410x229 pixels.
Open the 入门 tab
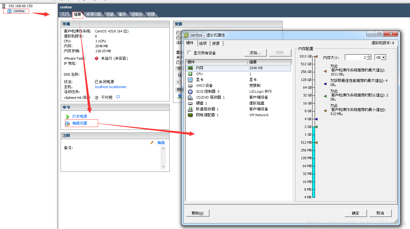65,15
